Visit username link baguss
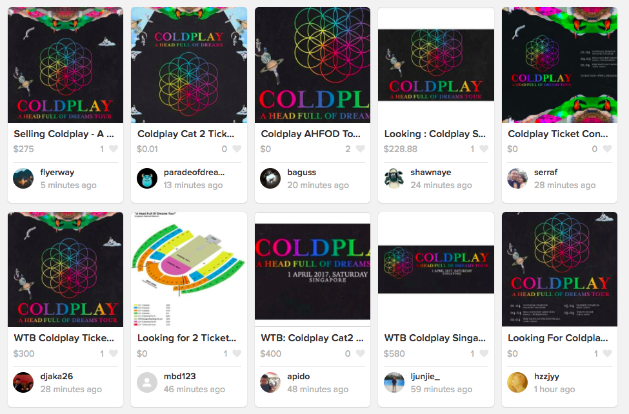The width and height of the screenshot is (629, 414). coord(302,172)
